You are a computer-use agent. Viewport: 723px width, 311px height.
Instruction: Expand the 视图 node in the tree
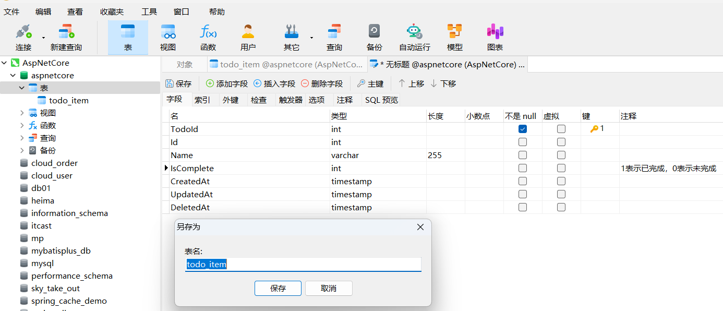click(x=22, y=113)
